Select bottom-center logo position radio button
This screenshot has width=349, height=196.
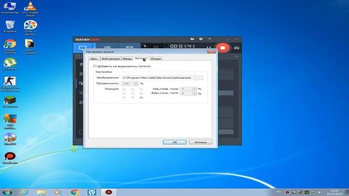pos(133,97)
